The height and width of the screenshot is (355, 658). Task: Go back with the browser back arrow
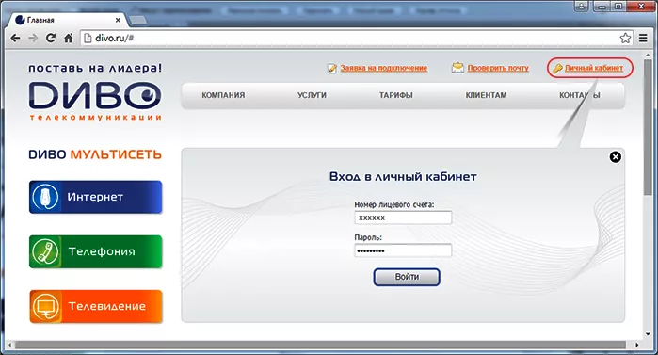[x=15, y=39]
